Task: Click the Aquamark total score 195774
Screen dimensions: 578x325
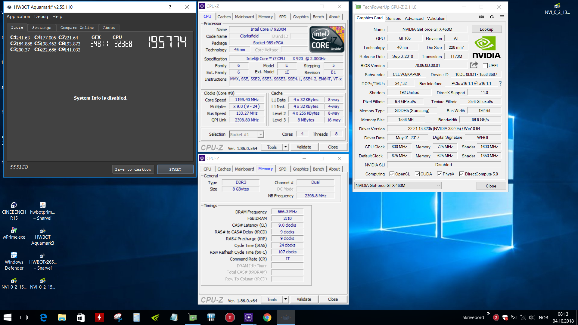Action: [167, 42]
